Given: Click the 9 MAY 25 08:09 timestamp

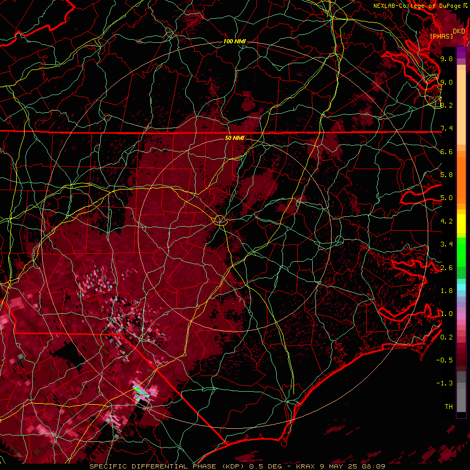Looking at the screenshot, I should point(352,466).
